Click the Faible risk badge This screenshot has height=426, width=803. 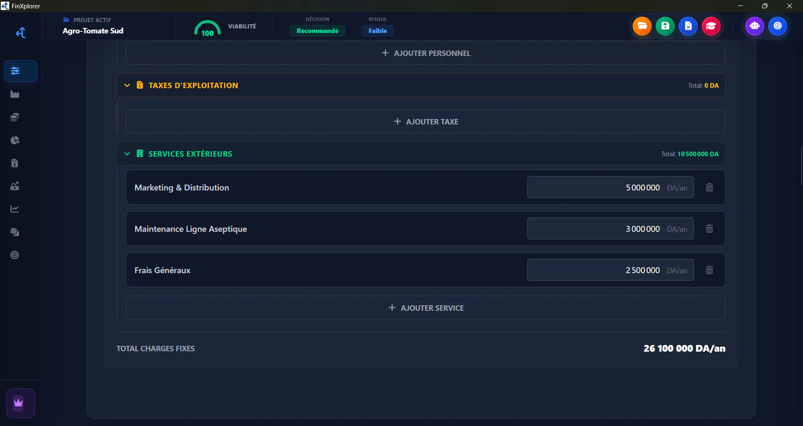coord(378,31)
